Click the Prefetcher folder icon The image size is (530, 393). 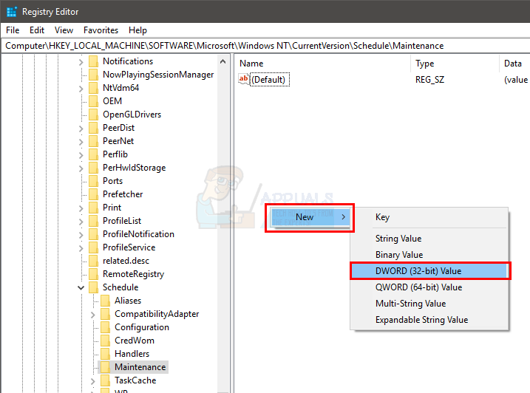94,194
